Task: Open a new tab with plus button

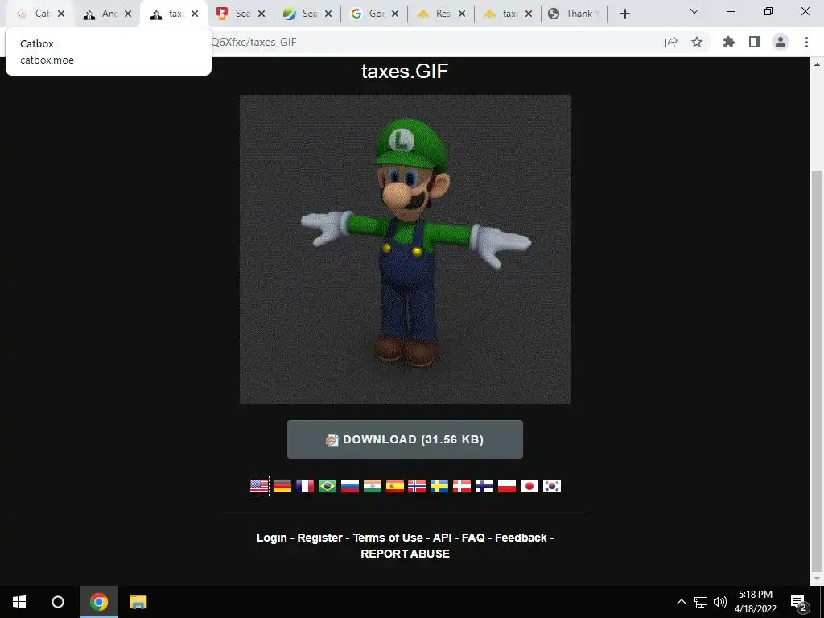Action: (x=624, y=14)
